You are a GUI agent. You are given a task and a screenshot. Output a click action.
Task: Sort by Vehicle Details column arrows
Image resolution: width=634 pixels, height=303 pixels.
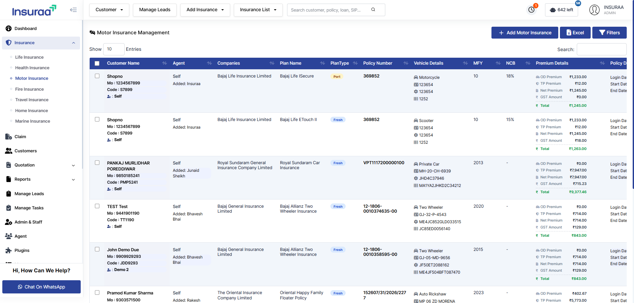pos(465,63)
